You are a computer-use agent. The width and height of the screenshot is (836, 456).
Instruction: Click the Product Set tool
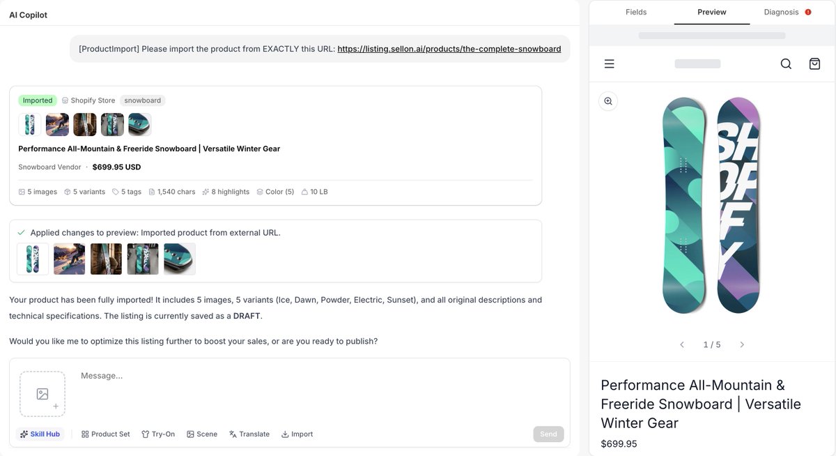(105, 434)
